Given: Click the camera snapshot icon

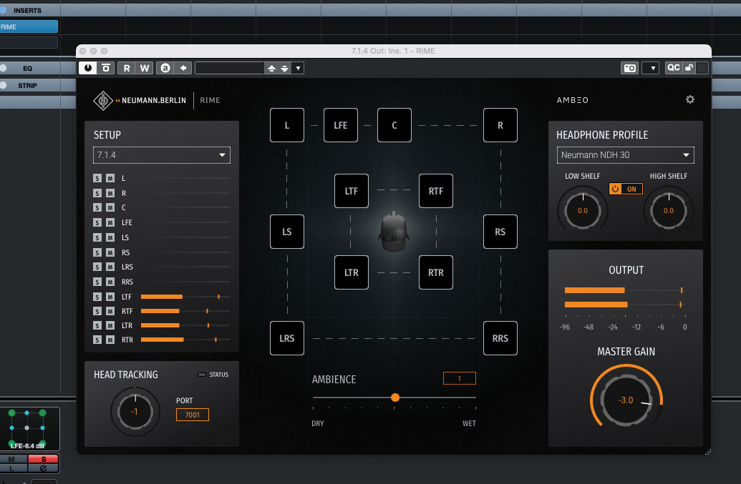Looking at the screenshot, I should click(x=629, y=68).
